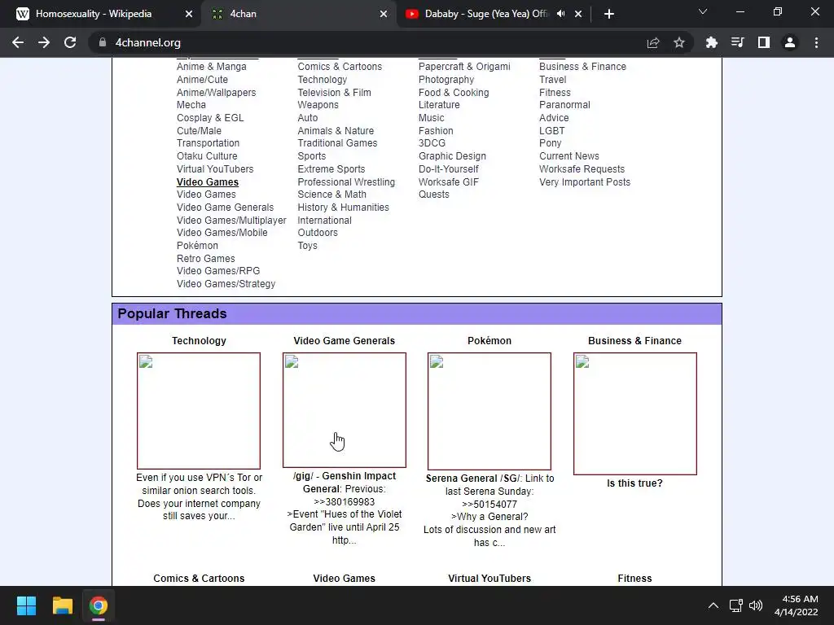Click 'Comics & Cartoons' popular thread heading
834x625 pixels.
tap(199, 579)
